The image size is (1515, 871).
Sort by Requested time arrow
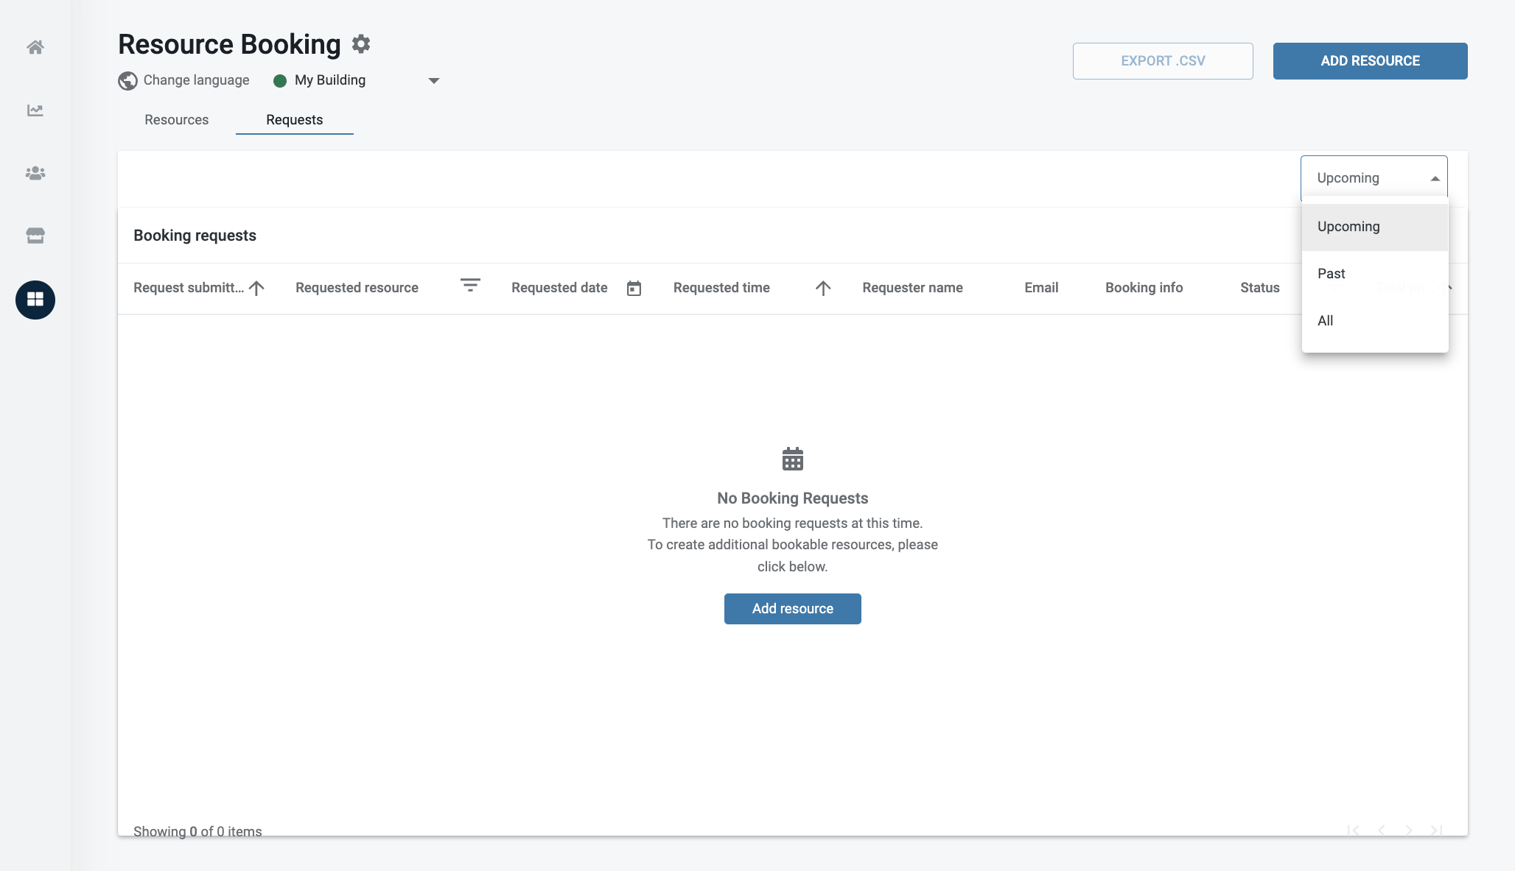[x=823, y=288]
